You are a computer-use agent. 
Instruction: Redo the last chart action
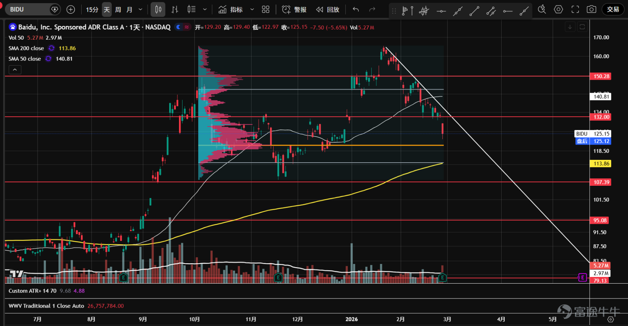point(372,9)
